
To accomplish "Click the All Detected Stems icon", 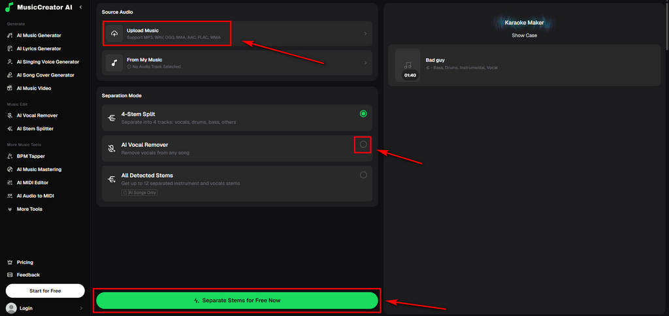I will pyautogui.click(x=112, y=180).
